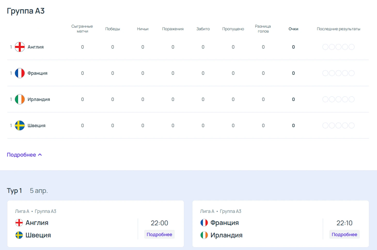Click Sweden flag in Тур 1 match card
The width and height of the screenshot is (377, 250).
point(19,235)
